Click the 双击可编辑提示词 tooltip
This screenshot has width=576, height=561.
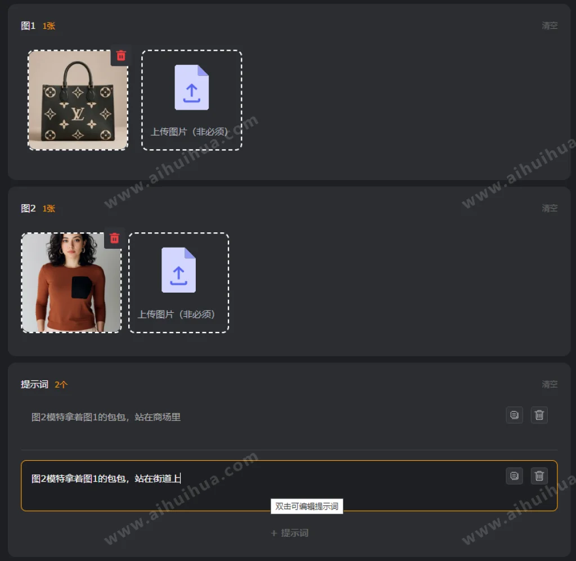point(307,506)
